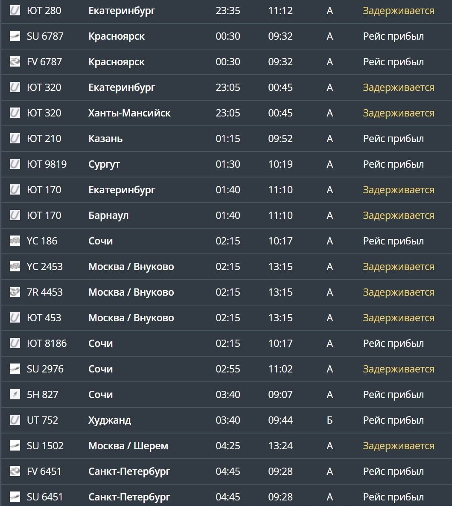
Task: Click the Худжанд city name
Action: coord(110,420)
